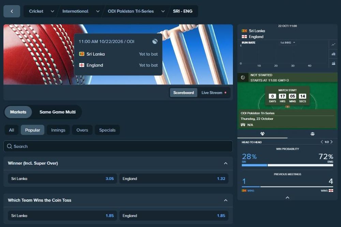Pick England for coin toss at 1.85

point(174,216)
